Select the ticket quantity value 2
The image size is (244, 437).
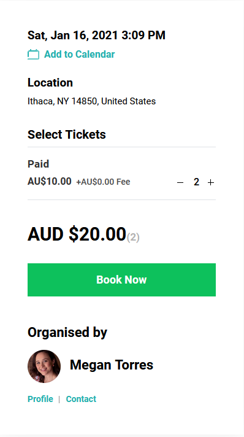tap(196, 182)
